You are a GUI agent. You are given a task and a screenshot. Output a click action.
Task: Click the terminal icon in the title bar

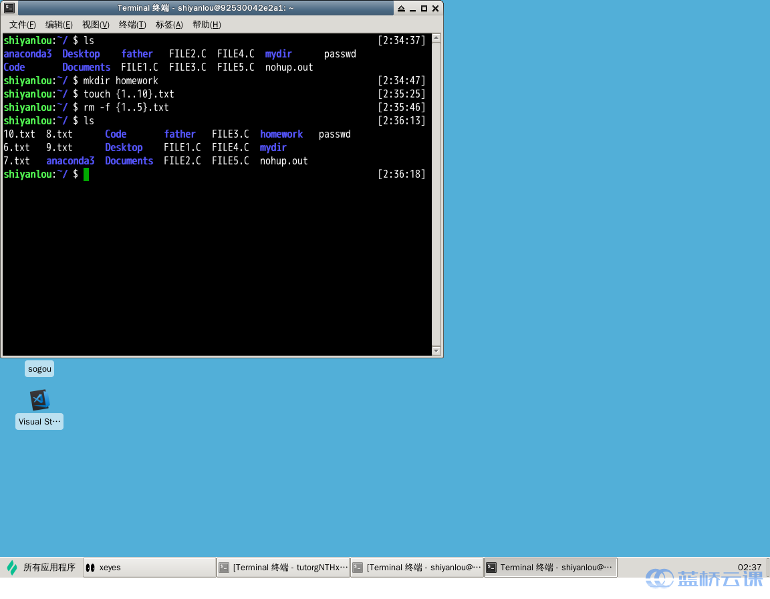pos(9,8)
